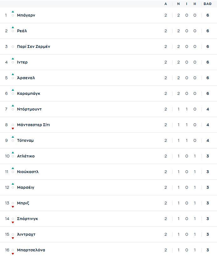Click the red down arrow next to Μπριζ

coord(13,207)
